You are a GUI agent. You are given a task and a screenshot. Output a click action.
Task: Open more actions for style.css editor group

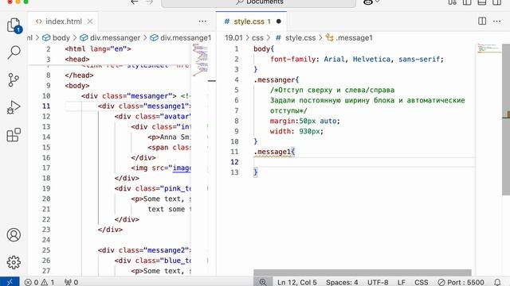[x=496, y=21]
